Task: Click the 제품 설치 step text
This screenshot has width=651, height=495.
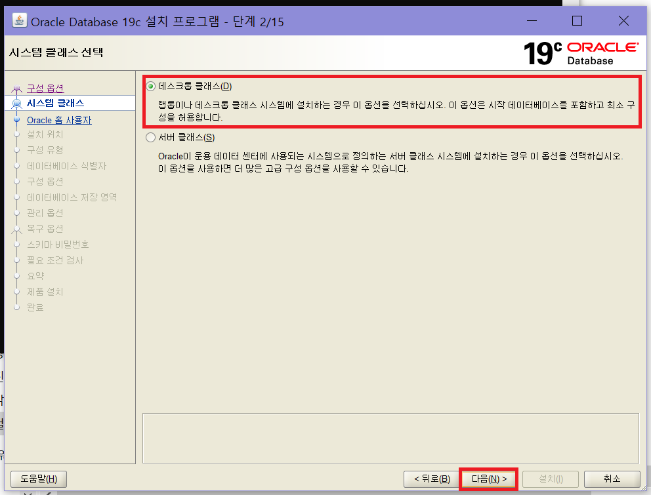Action: point(45,292)
